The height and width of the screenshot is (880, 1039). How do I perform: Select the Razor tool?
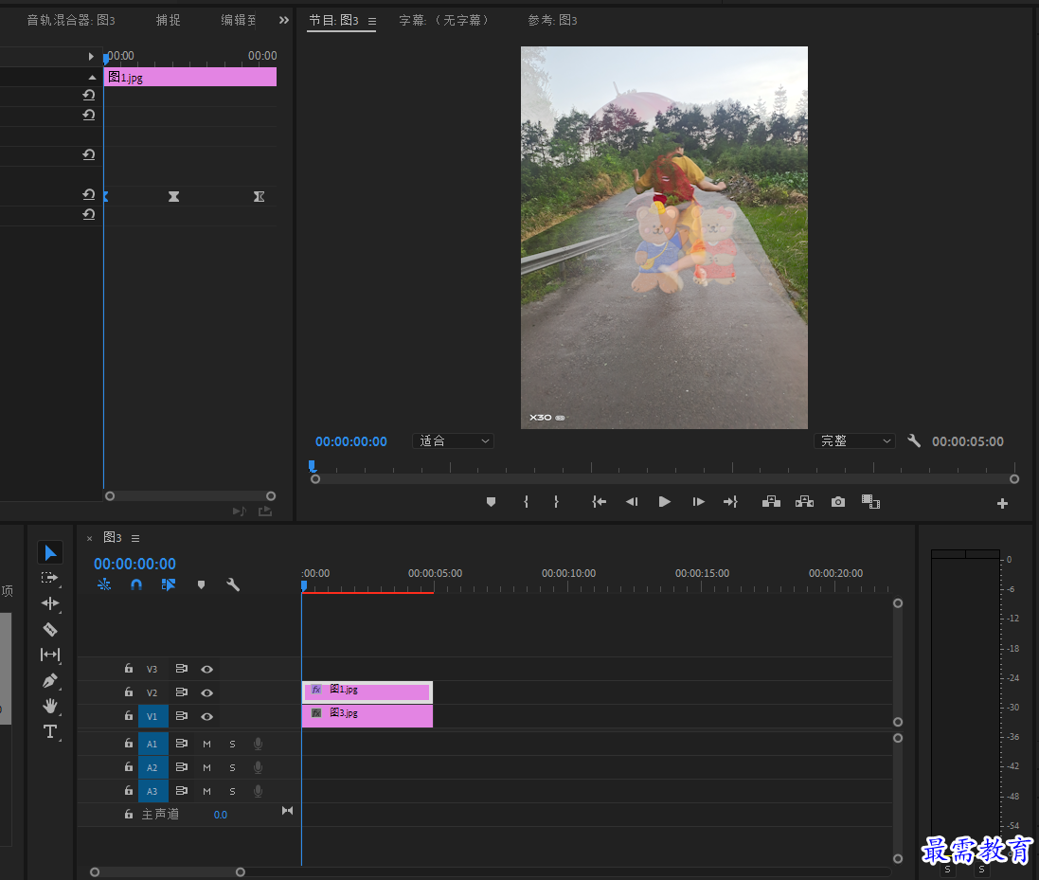click(50, 629)
